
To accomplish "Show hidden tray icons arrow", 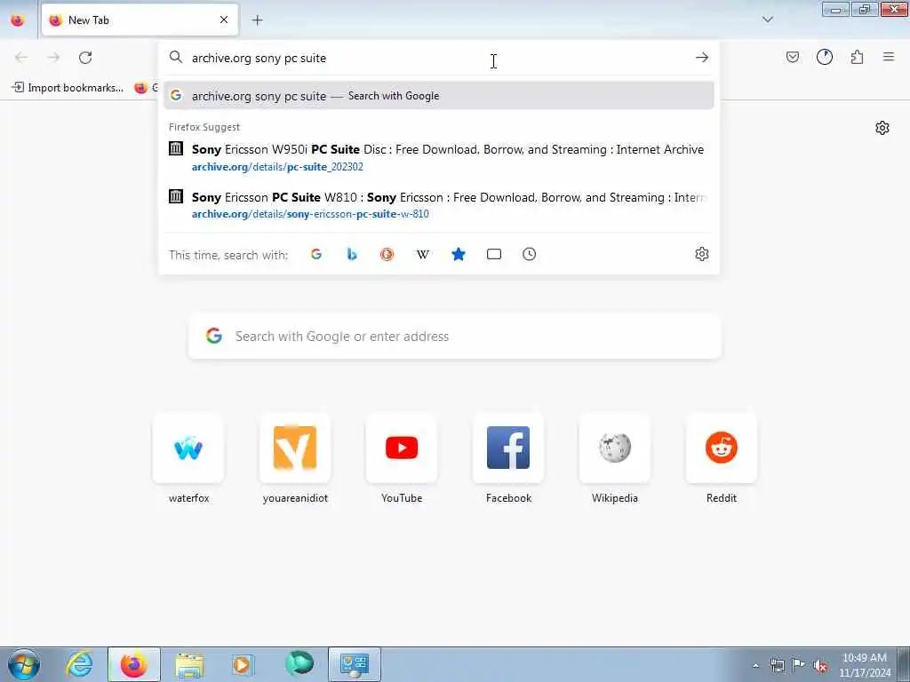I will click(x=755, y=665).
